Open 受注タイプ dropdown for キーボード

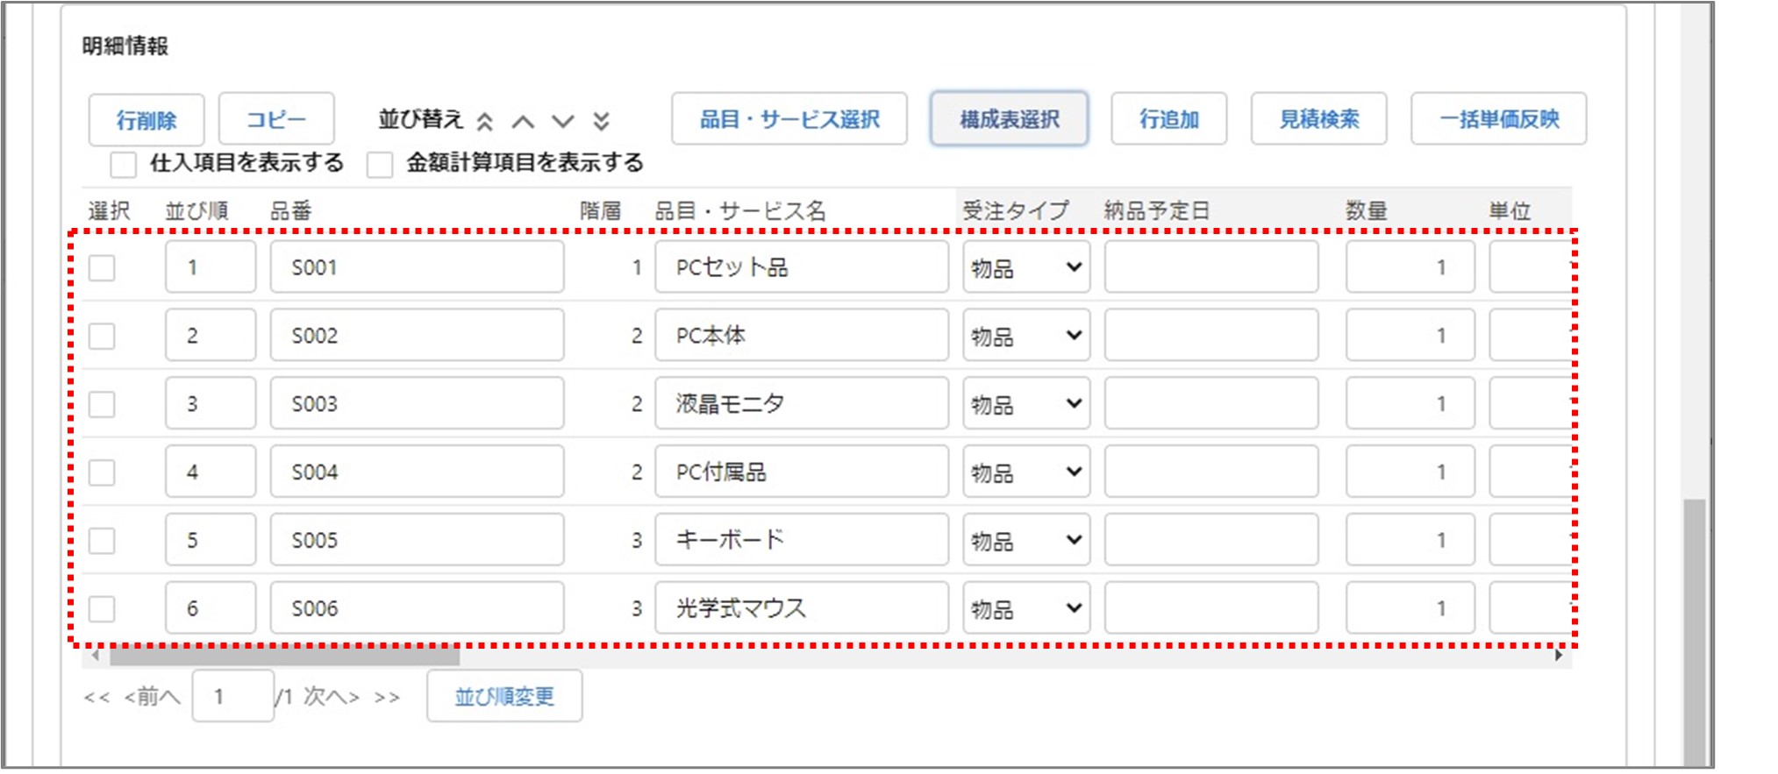[1026, 540]
